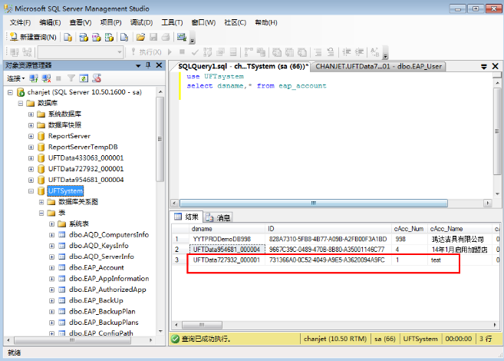Open the active documents list dropdown
The image size is (504, 361).
(x=484, y=67)
